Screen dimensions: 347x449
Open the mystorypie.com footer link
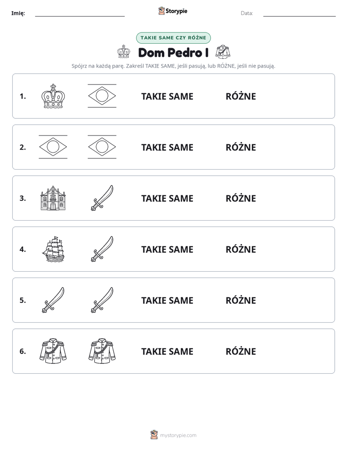click(x=178, y=435)
